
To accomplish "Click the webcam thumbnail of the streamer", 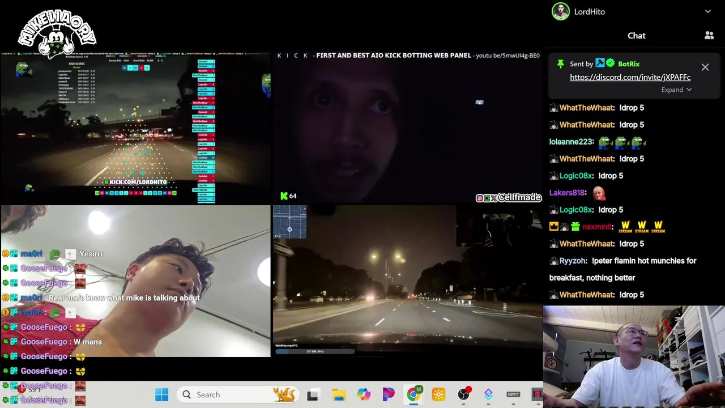I will (634, 357).
